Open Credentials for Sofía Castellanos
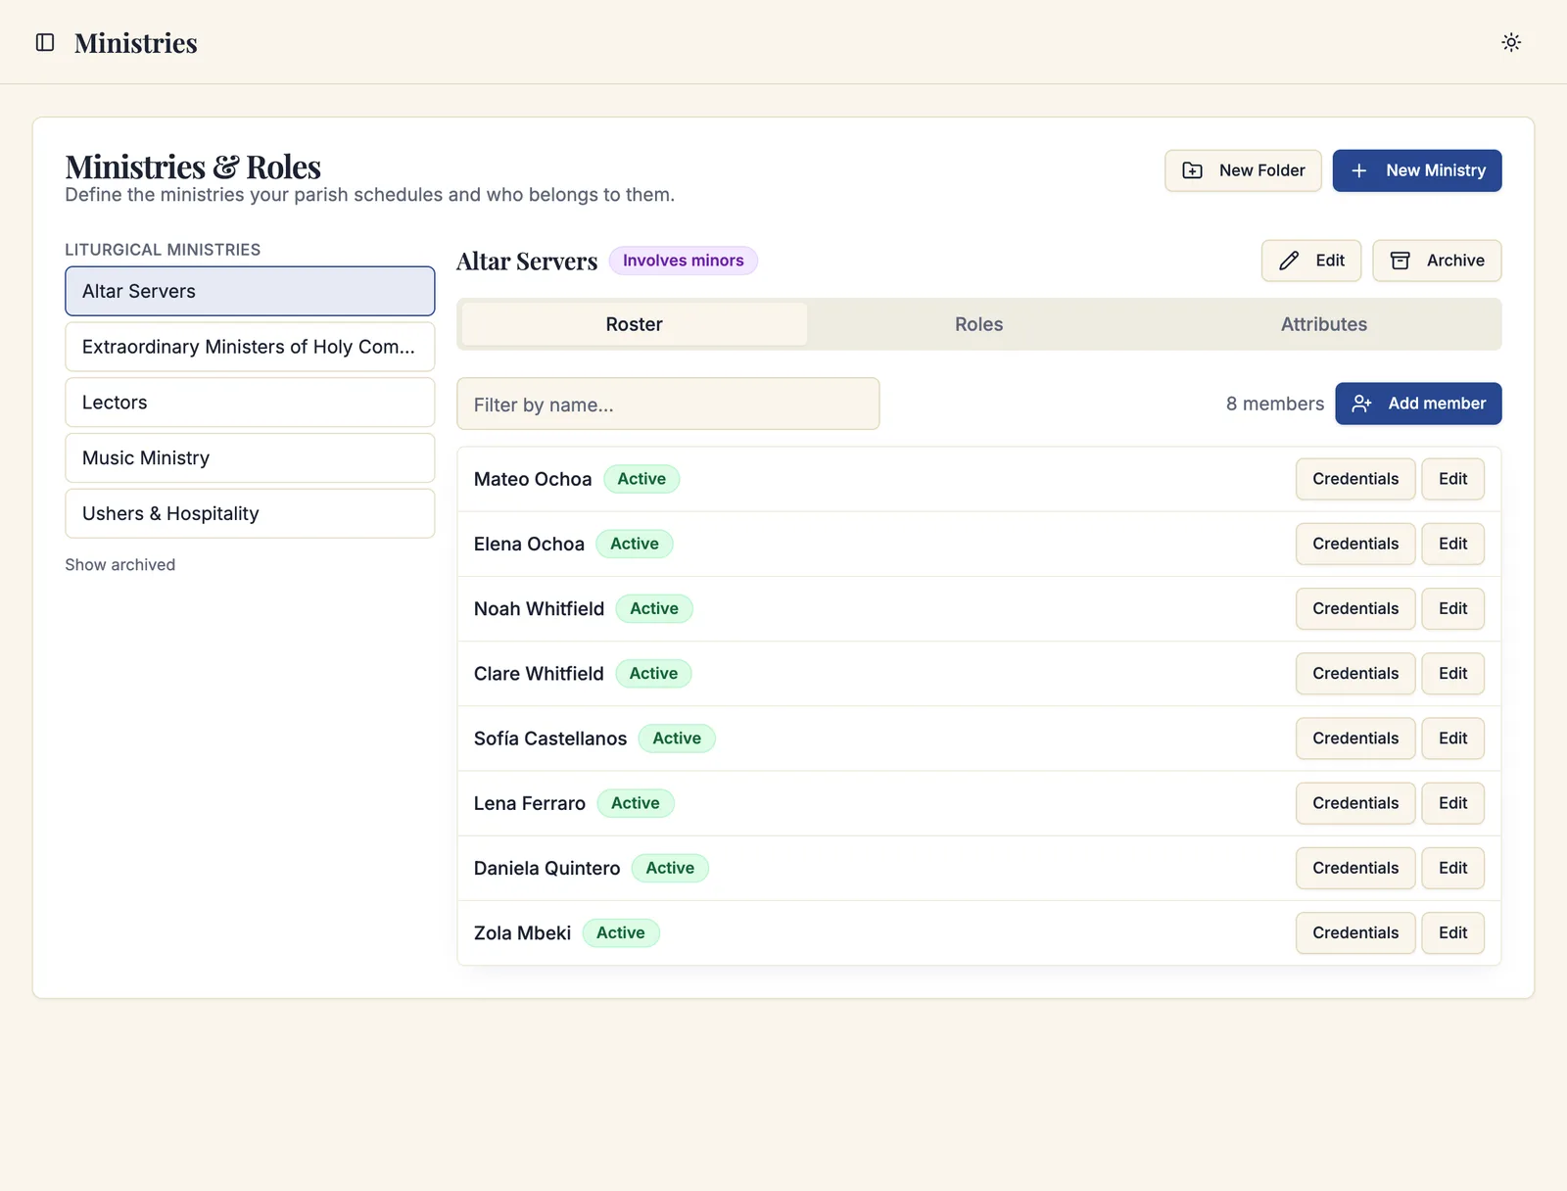This screenshot has height=1191, width=1567. [1355, 738]
